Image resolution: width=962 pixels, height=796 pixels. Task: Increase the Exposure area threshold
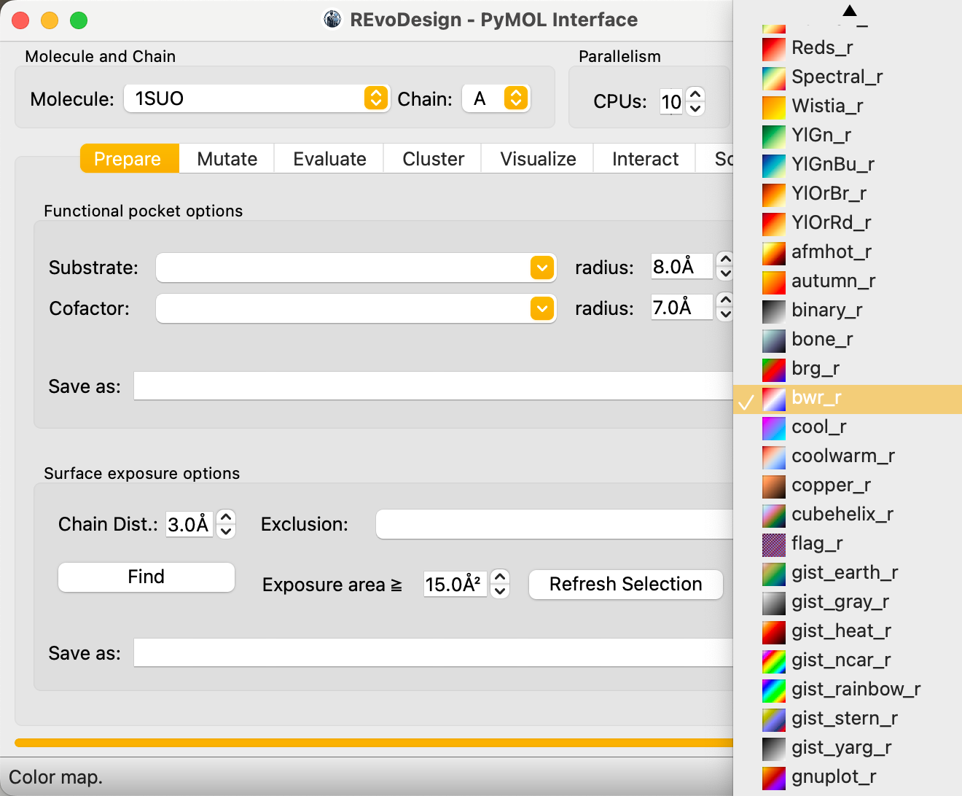pos(500,577)
